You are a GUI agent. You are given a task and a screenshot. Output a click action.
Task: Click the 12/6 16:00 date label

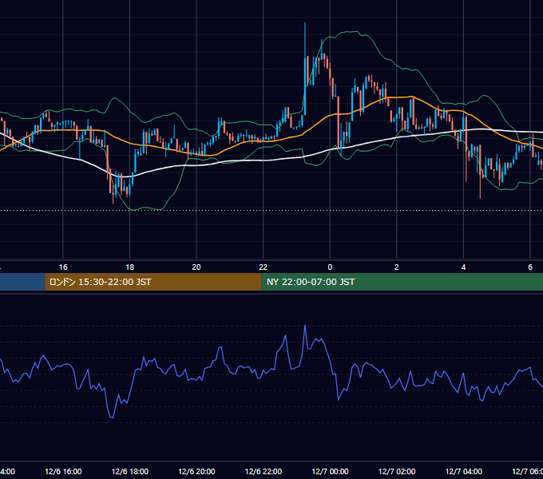coord(63,471)
